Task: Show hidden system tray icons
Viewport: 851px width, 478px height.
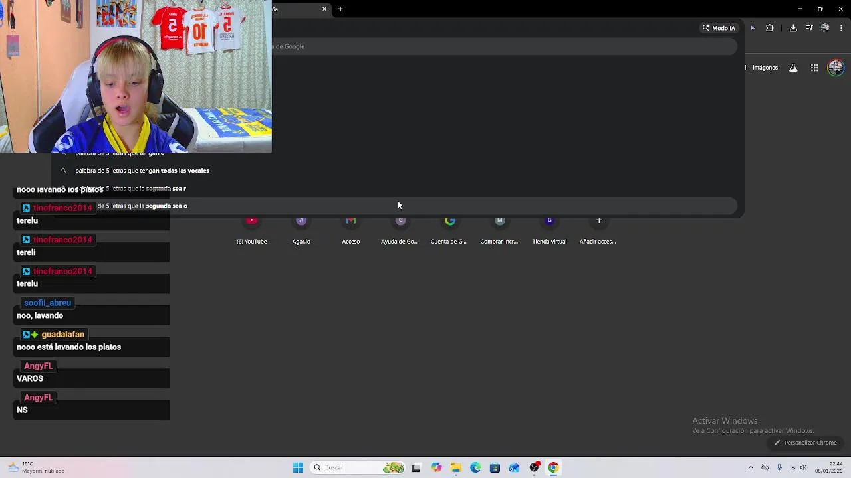Action: click(x=751, y=467)
